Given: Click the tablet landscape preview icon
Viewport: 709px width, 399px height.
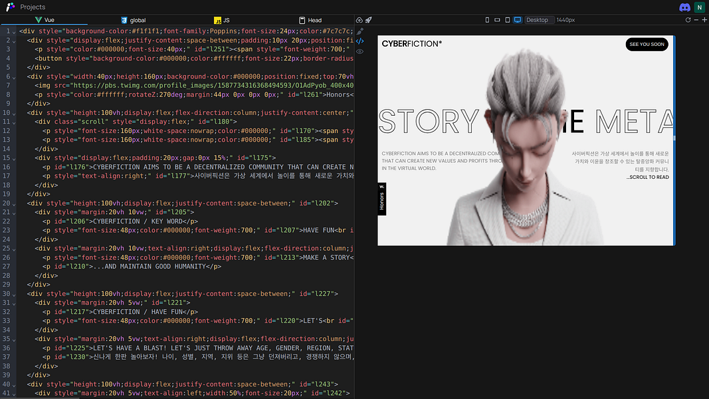Looking at the screenshot, I should click(x=497, y=20).
